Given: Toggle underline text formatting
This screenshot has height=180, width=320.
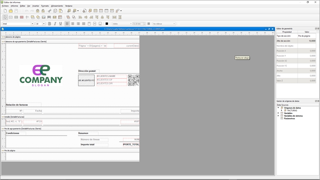Looking at the screenshot, I should click(x=60, y=24).
